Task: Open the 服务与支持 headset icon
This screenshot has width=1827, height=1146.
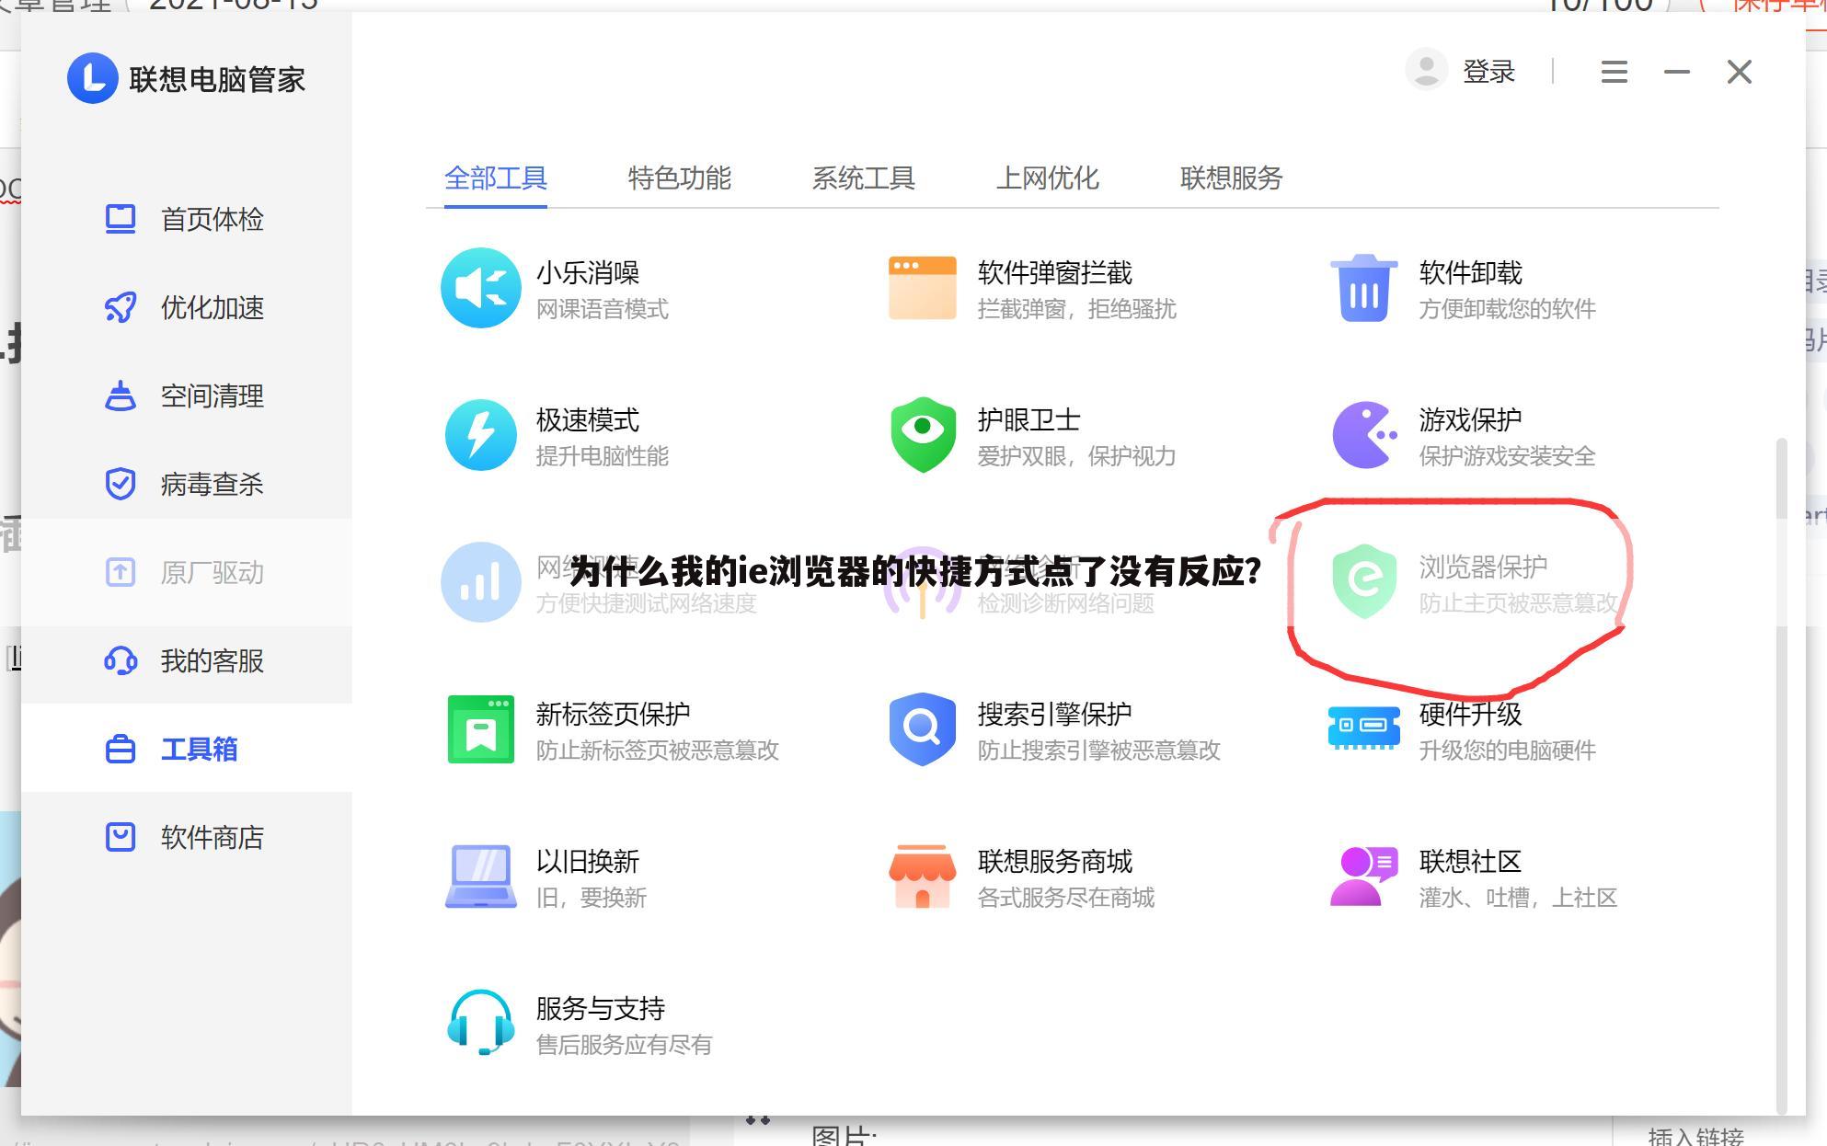Action: 480,1023
